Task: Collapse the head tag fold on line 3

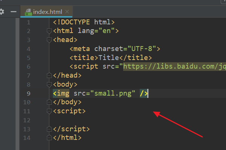Action: point(49,40)
